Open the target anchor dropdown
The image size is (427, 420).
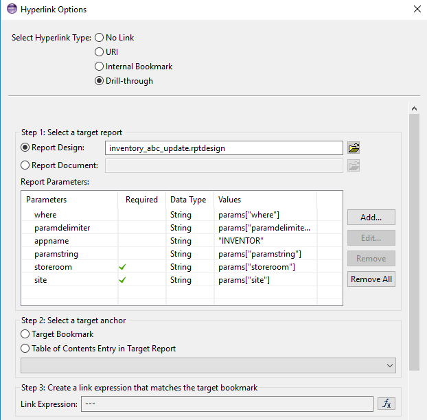[208, 366]
